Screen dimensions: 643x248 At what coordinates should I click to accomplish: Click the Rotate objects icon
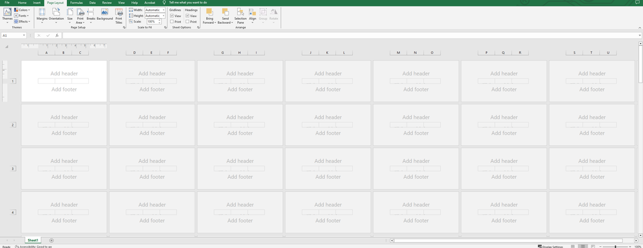pyautogui.click(x=274, y=12)
